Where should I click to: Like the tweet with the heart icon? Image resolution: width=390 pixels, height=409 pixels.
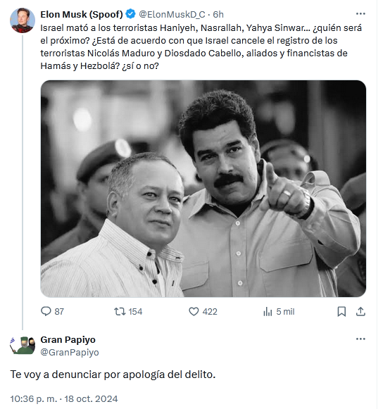pos(194,311)
